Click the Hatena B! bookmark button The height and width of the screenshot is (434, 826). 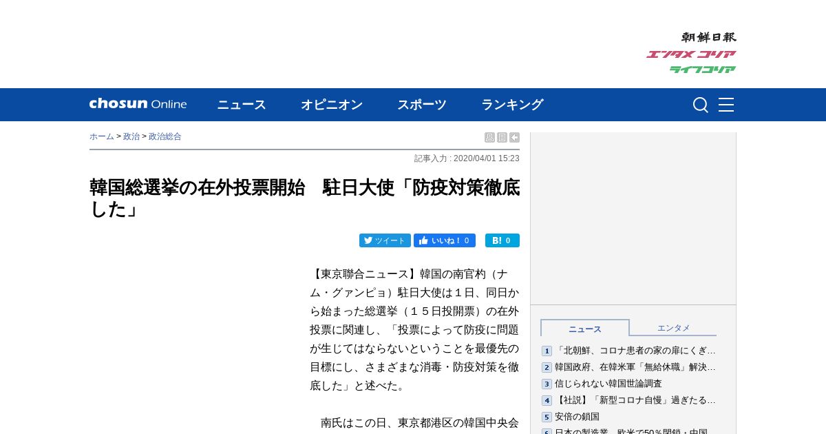coord(502,240)
